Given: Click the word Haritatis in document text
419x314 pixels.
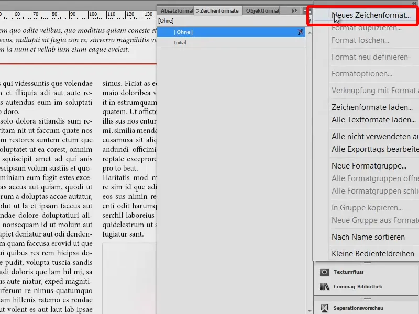Looking at the screenshot, I should coord(117,177).
